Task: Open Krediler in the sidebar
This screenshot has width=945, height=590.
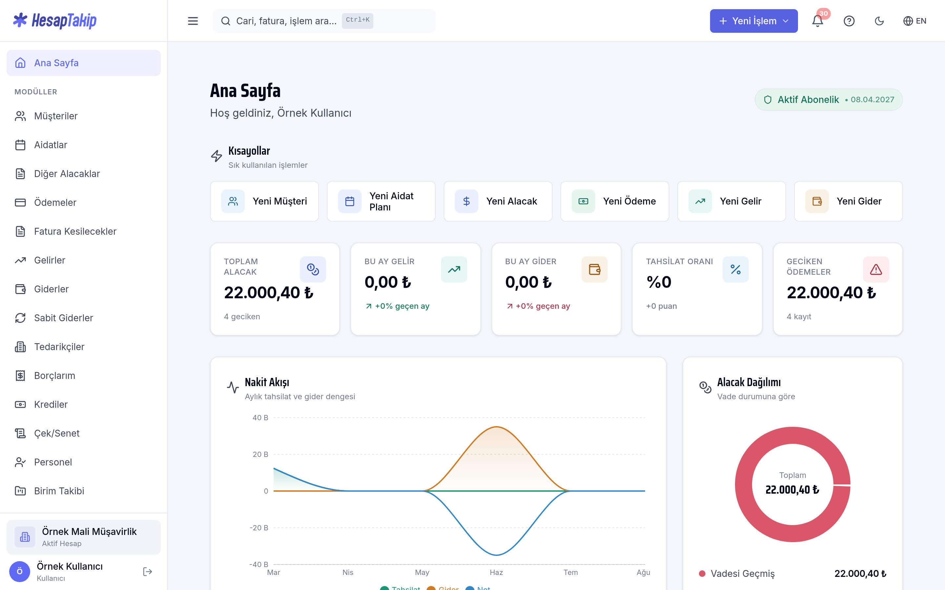Action: tap(84, 405)
